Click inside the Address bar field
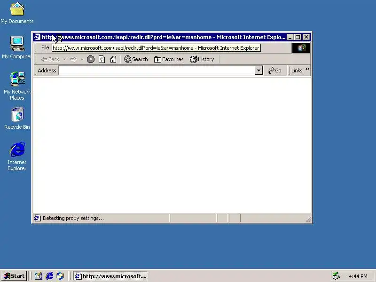The height and width of the screenshot is (282, 376). [x=157, y=70]
